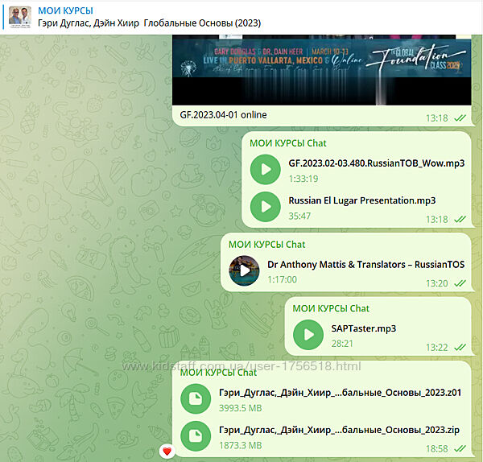Download the 3993.5 MB .z01 file
Image resolution: width=483 pixels, height=462 pixels.
[x=195, y=400]
